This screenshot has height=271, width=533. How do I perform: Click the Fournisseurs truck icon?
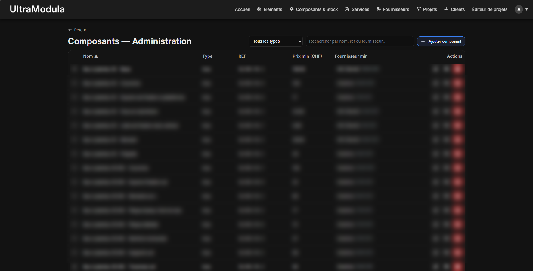tap(378, 9)
